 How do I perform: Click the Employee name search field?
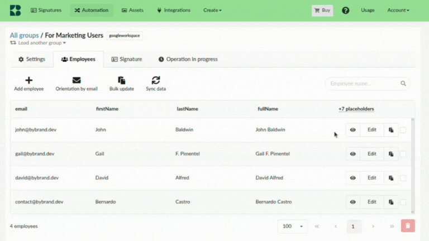tap(363, 84)
